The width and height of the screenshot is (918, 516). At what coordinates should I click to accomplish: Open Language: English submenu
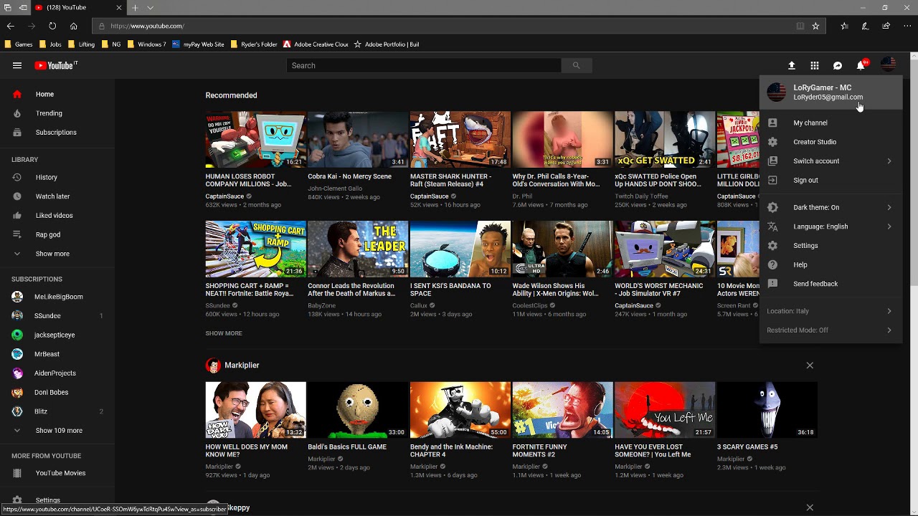tap(831, 226)
